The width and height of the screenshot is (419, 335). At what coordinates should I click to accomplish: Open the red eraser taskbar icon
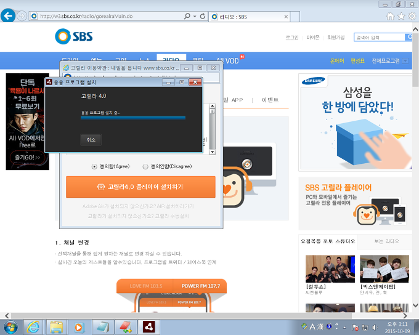[126, 327]
